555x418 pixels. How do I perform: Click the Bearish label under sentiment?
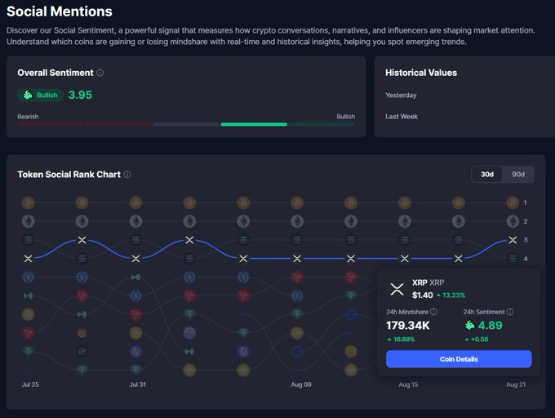[x=28, y=117]
